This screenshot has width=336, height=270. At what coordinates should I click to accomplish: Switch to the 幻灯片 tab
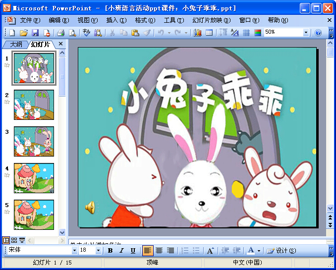coord(41,45)
